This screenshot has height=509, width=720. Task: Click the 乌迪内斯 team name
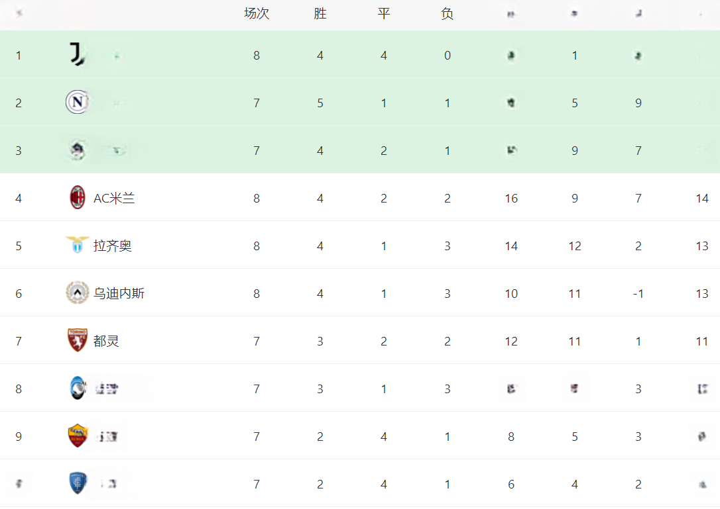click(119, 293)
